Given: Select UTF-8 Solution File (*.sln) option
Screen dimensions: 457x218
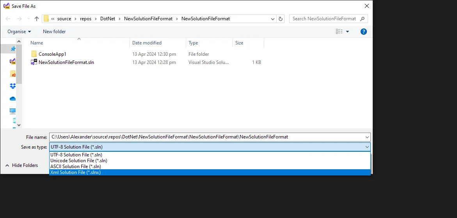Looking at the screenshot, I should pos(210,155).
